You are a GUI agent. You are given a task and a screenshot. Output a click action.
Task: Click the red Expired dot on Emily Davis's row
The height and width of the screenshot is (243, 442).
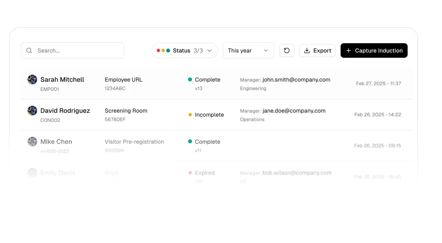191,173
